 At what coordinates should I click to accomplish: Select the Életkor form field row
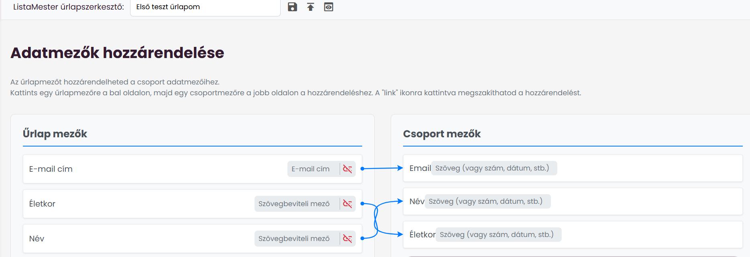pyautogui.click(x=192, y=204)
